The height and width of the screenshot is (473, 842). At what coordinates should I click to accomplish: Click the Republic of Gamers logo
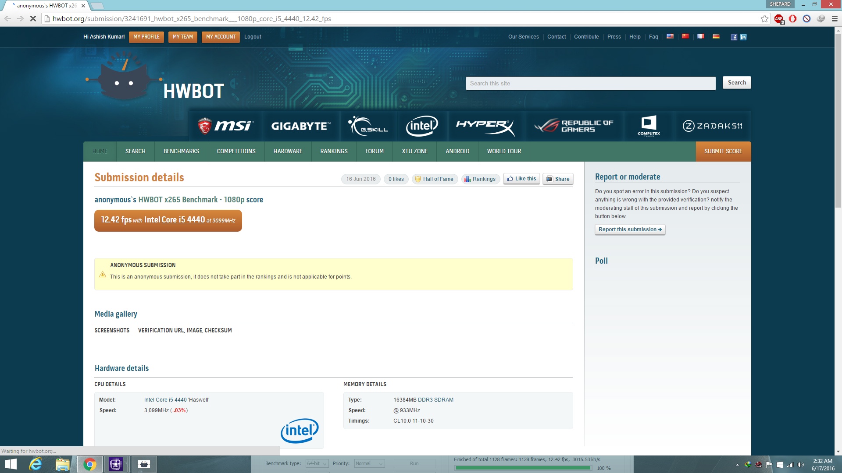[x=574, y=126]
